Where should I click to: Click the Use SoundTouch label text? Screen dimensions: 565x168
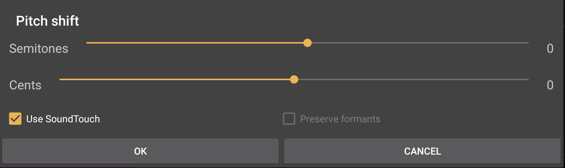(x=63, y=119)
